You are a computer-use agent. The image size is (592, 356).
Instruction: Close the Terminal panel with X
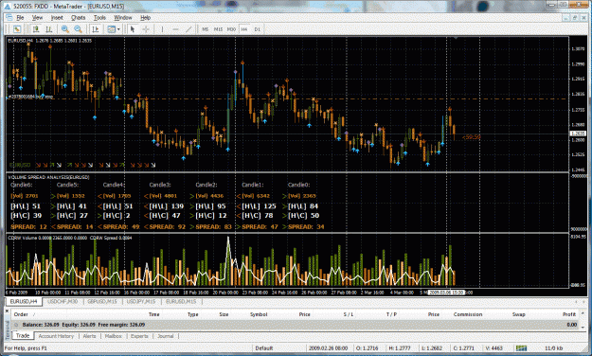pos(8,311)
